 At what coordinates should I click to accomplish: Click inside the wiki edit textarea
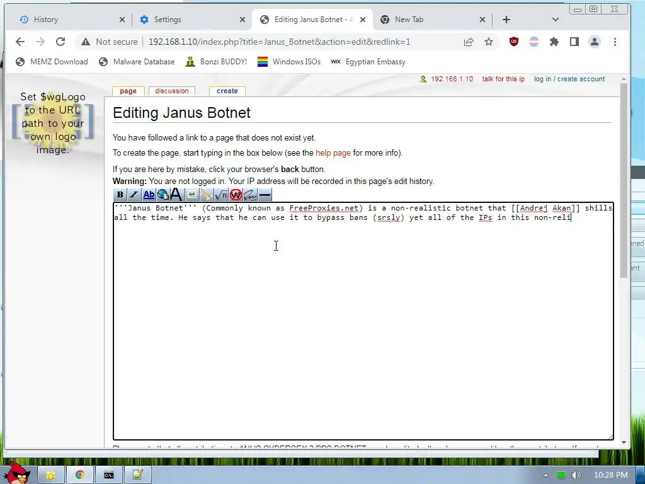[363, 321]
